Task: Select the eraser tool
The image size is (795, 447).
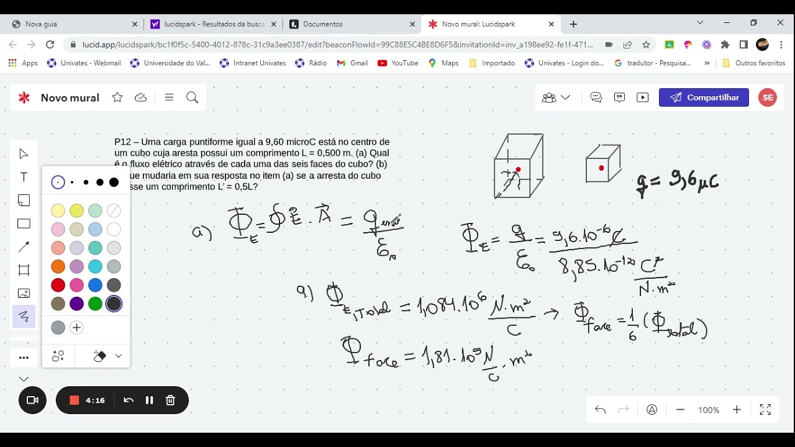Action: click(99, 356)
